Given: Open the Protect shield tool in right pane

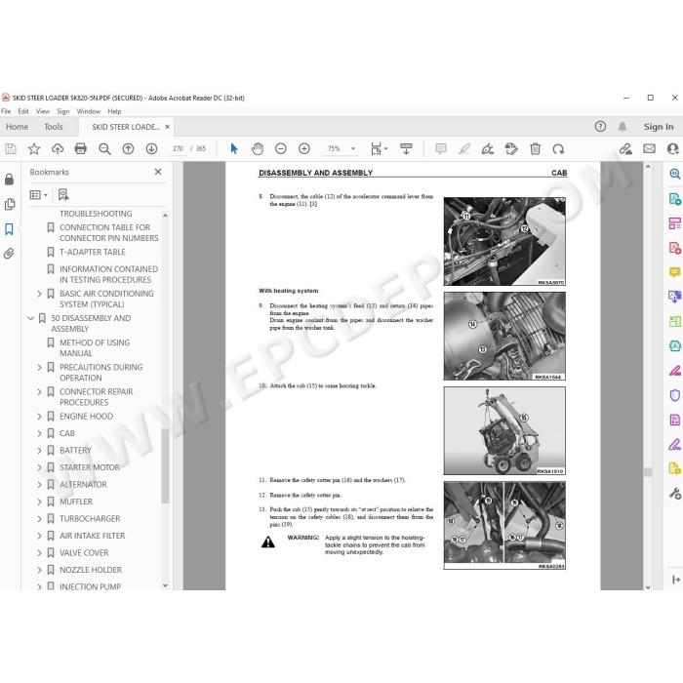Looking at the screenshot, I should point(675,395).
